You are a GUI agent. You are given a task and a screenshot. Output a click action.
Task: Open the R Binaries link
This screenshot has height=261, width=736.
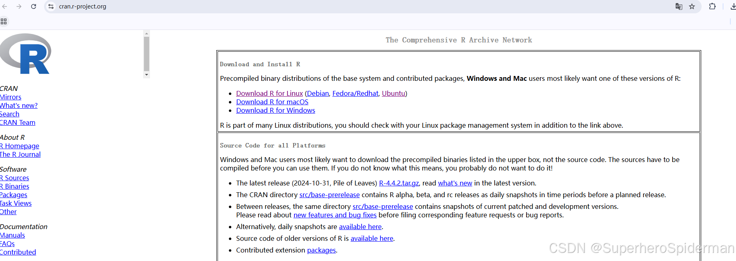click(15, 186)
